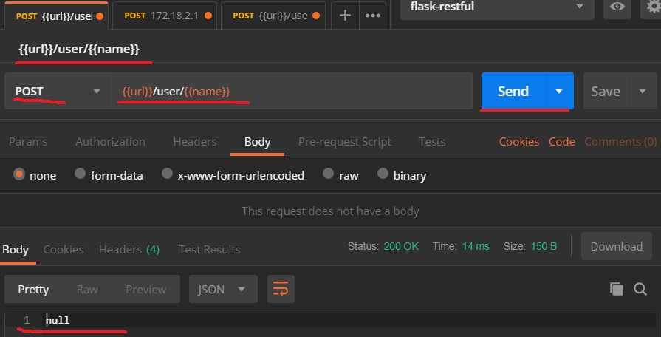
Task: Click the line number 1 gutter
Action: point(27,320)
